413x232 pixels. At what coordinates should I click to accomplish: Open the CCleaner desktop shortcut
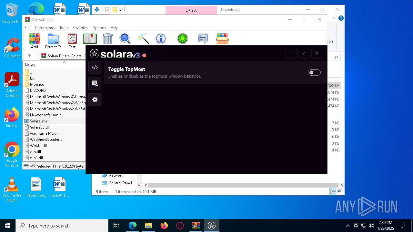pyautogui.click(x=12, y=48)
